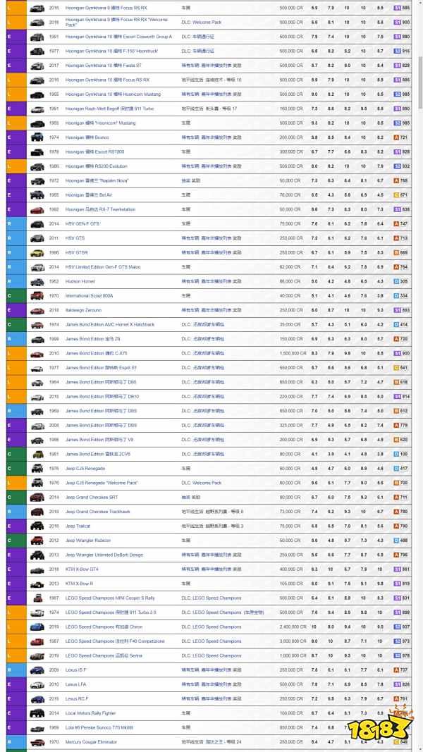The height and width of the screenshot is (752, 423).
Task: Click the D 100 class badge in 2CV6 row
Action: click(x=402, y=454)
